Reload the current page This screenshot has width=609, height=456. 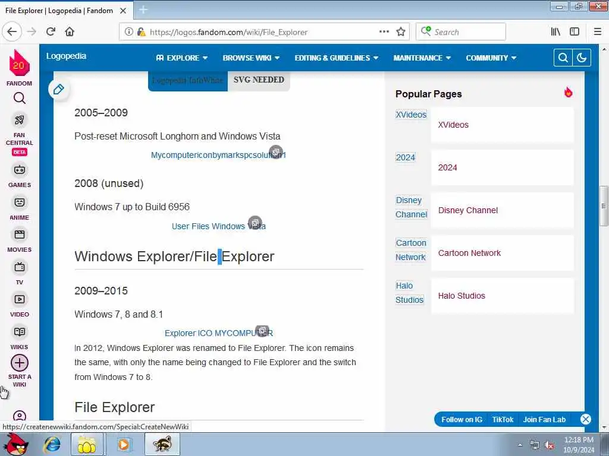point(51,31)
